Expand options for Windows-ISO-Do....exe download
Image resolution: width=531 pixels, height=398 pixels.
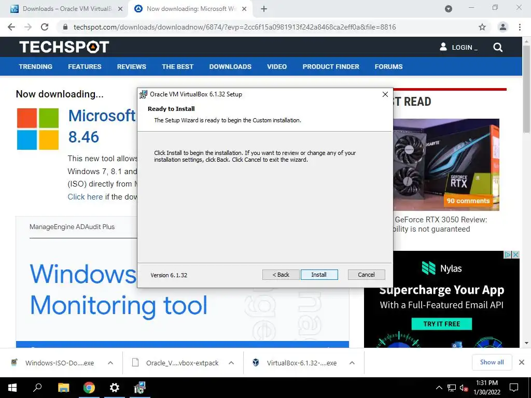110,363
